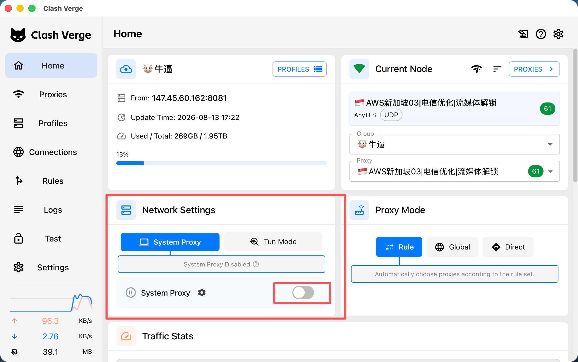Click the Proxy Mode router icon
The height and width of the screenshot is (362, 578).
point(359,210)
